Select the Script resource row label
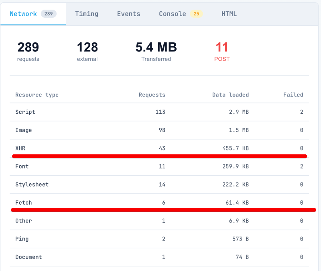 (25, 112)
